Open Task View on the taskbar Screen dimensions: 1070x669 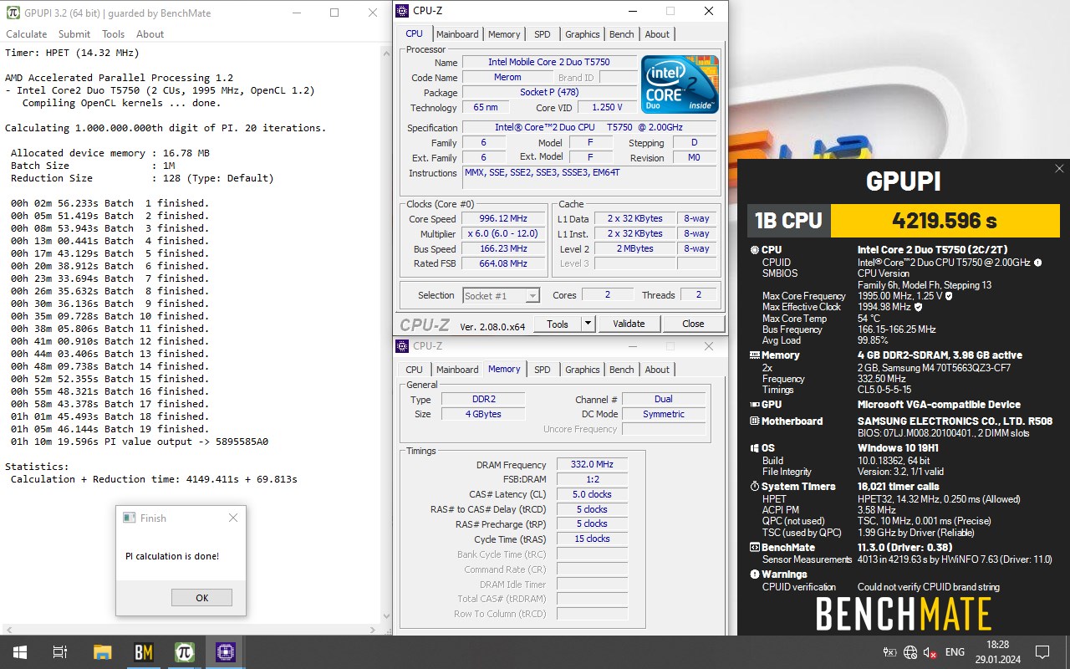coord(60,652)
